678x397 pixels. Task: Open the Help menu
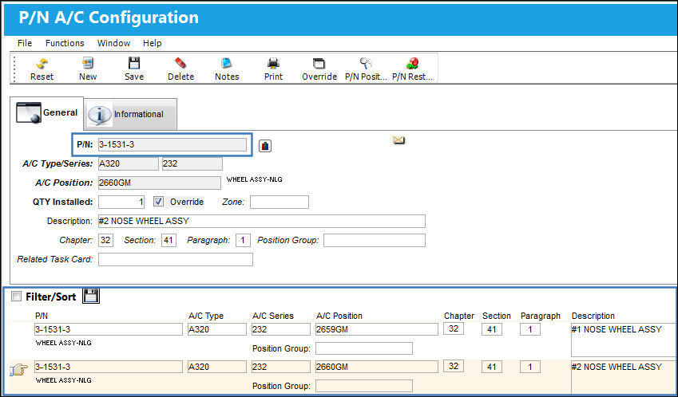coord(153,43)
